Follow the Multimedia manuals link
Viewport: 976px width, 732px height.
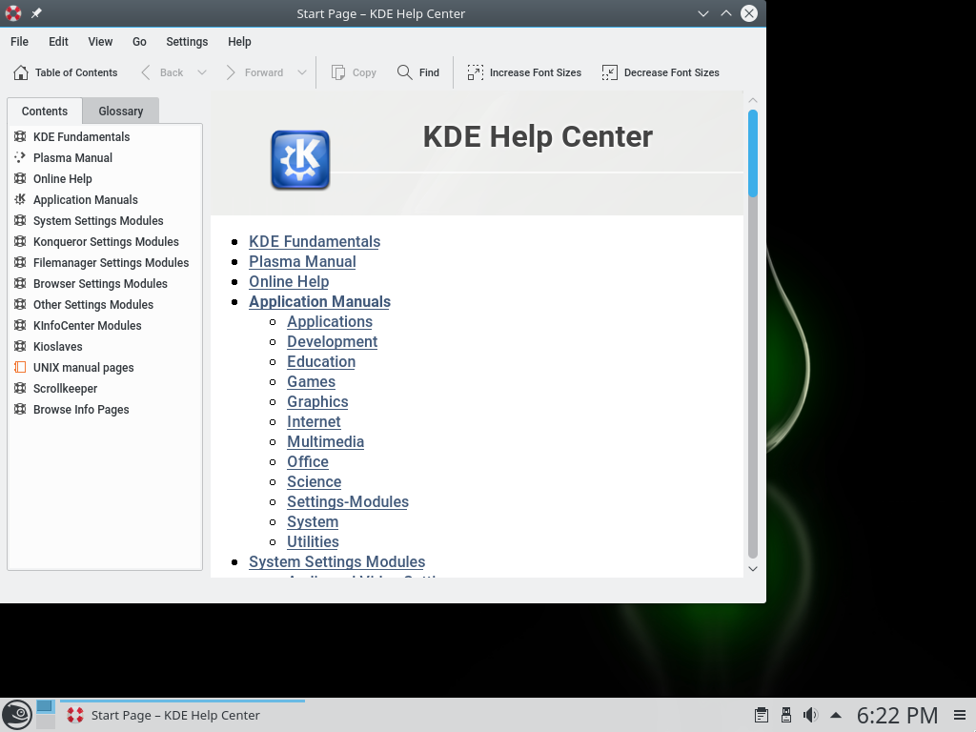click(325, 441)
